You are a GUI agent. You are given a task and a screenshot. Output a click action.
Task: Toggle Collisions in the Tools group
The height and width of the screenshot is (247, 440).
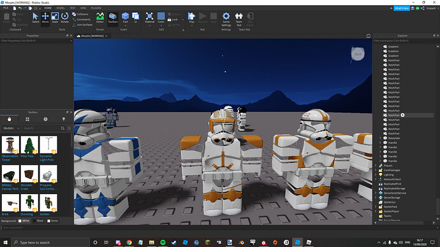[80, 14]
